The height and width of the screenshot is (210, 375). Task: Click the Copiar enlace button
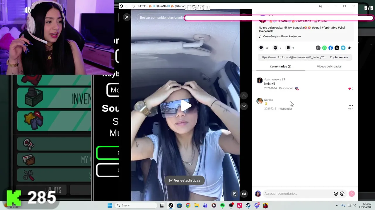(339, 57)
